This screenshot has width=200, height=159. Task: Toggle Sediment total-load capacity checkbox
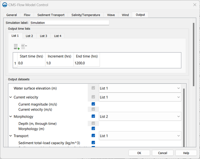(x=93, y=143)
